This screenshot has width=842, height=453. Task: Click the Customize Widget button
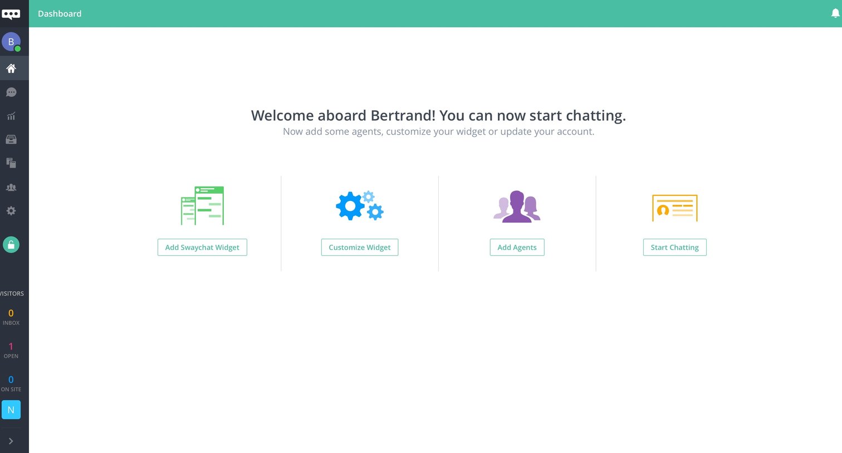point(360,248)
